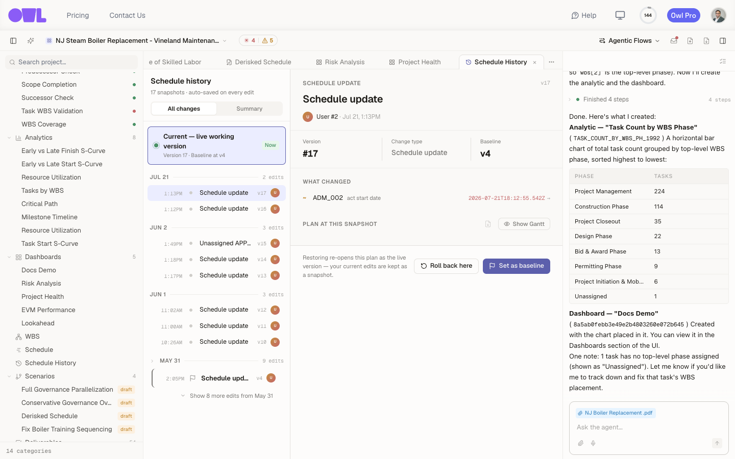Switch to the Summary view toggle
This screenshot has height=459, width=735.
pos(249,109)
